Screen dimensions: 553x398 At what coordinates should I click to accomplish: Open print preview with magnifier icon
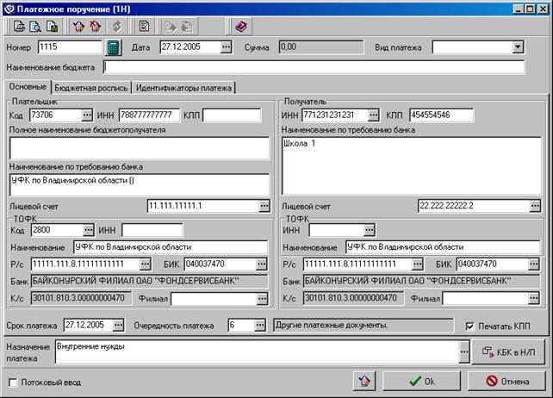35,27
